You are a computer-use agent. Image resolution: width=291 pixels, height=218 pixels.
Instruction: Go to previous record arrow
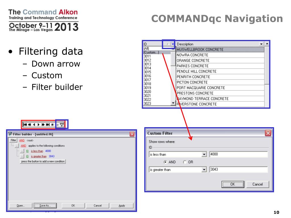[x=34, y=125]
